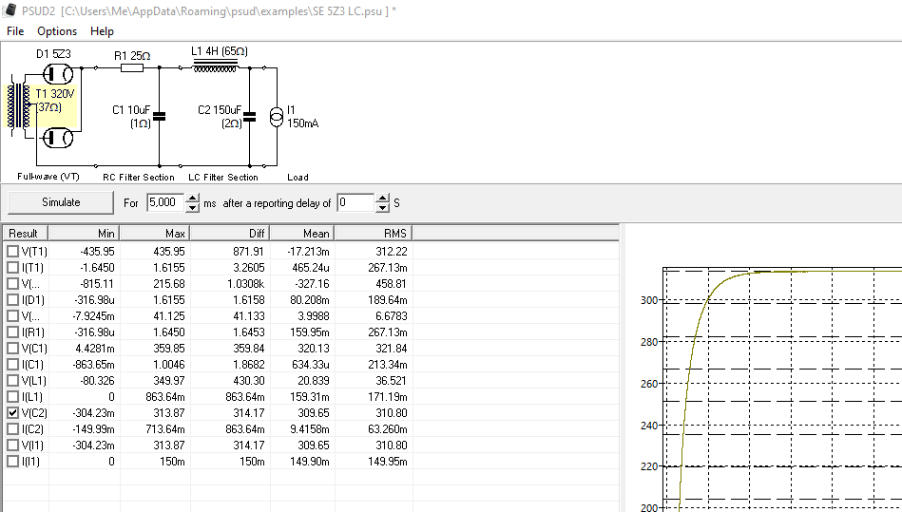Click the Load section label
Image resolution: width=902 pixels, height=512 pixels.
[x=297, y=177]
